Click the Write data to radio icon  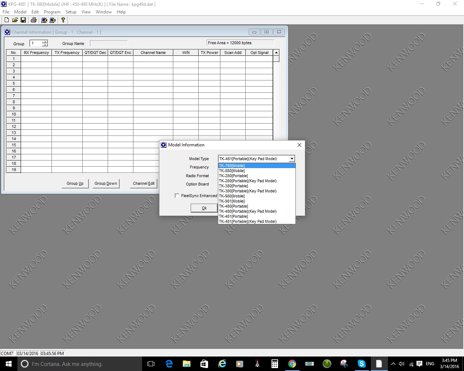point(53,20)
